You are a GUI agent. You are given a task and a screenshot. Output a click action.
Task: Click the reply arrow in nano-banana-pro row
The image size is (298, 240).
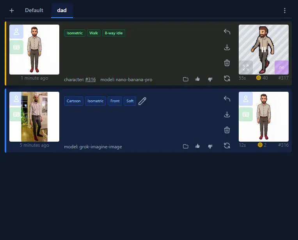tap(227, 32)
